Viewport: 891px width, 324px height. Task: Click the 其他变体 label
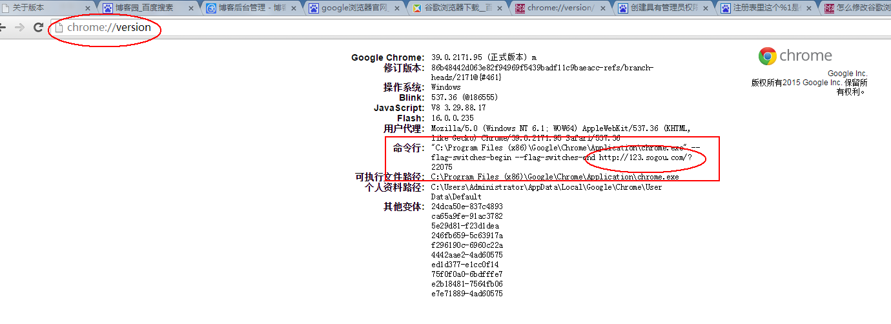(x=404, y=207)
